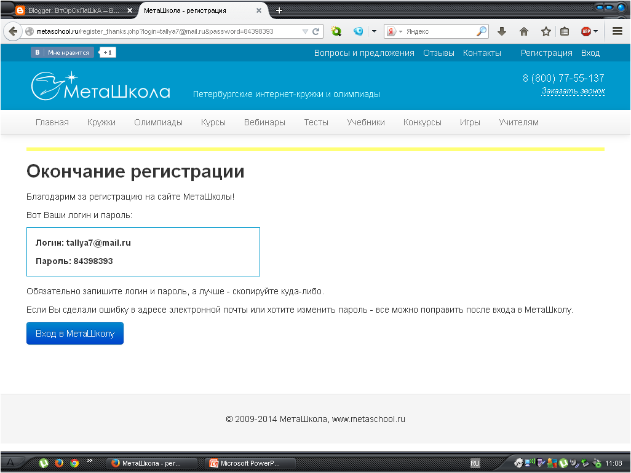Click the taskbar clock 11:08

(x=614, y=463)
